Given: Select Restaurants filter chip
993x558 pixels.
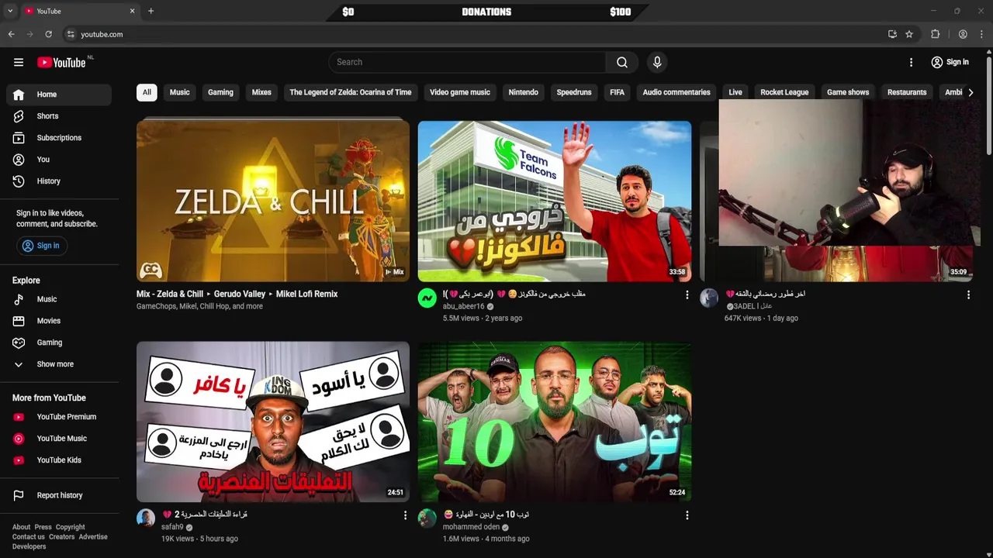Looking at the screenshot, I should point(907,92).
